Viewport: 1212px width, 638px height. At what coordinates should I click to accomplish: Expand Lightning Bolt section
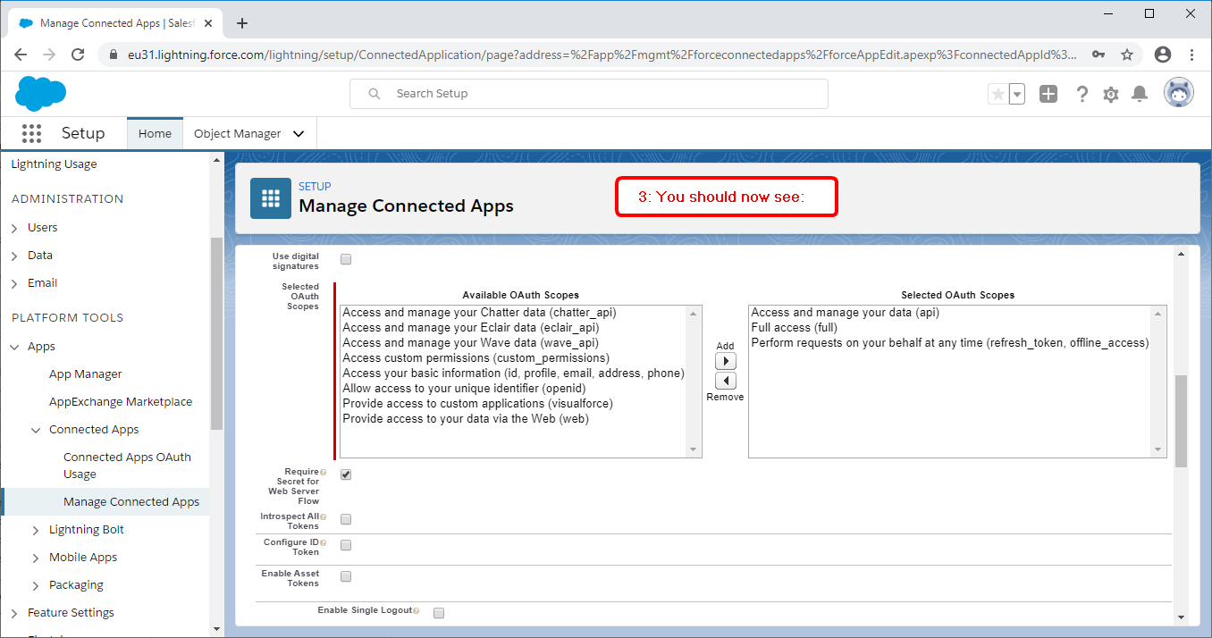[x=36, y=530]
